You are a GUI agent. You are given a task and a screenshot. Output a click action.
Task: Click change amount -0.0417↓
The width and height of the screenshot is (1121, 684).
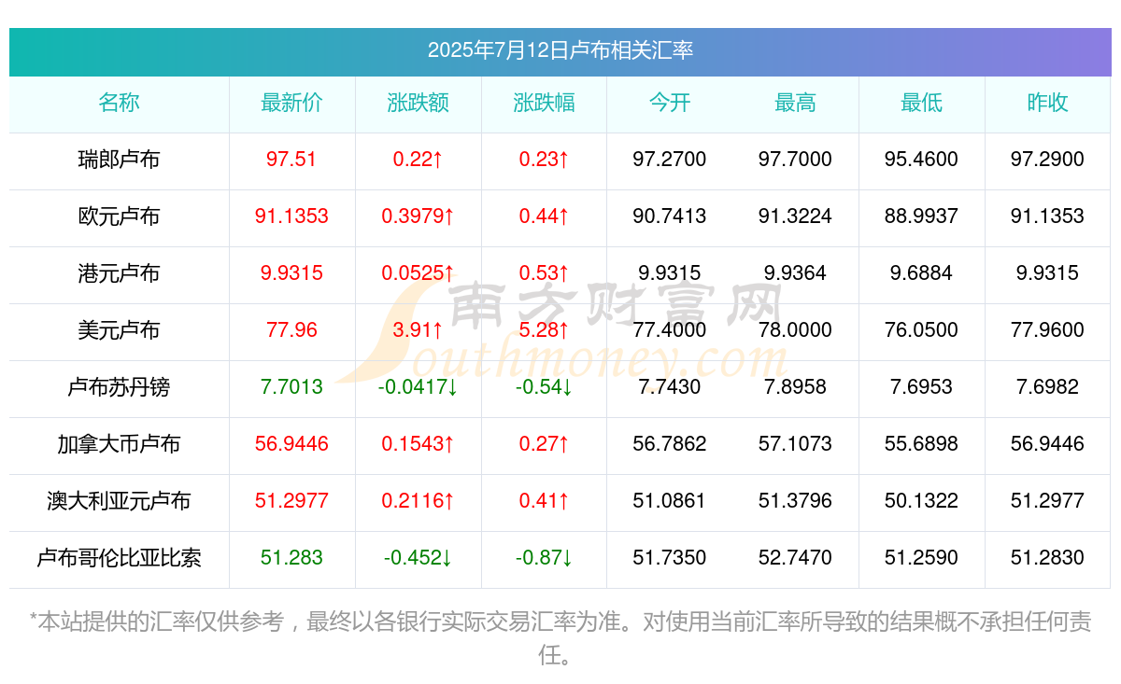[418, 387]
